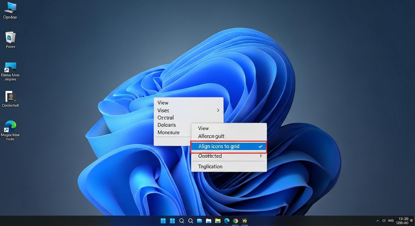This screenshot has height=226, width=415.
Task: Choose 'Tnglication' from the context menu
Action: (x=210, y=166)
